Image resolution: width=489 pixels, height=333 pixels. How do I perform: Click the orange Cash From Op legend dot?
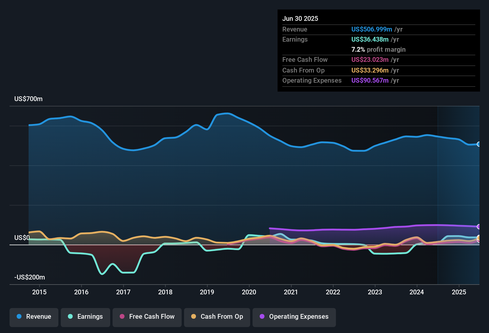[x=194, y=317]
